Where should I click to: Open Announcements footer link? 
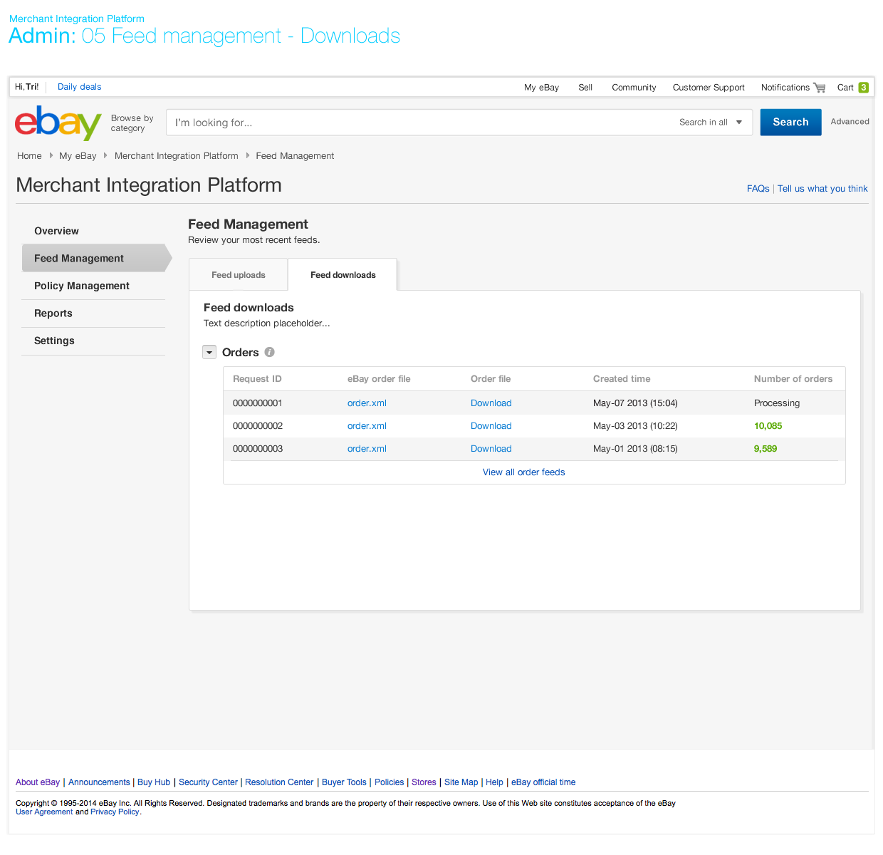[x=99, y=782]
